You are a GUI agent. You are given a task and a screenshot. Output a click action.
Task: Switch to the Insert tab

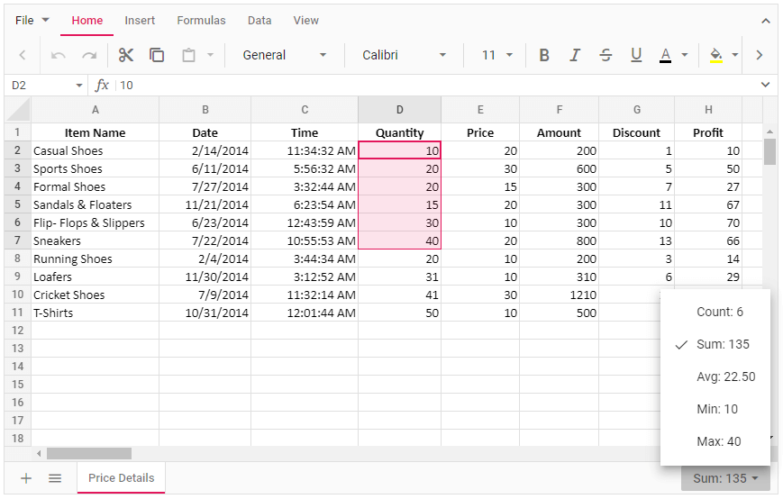tap(140, 21)
